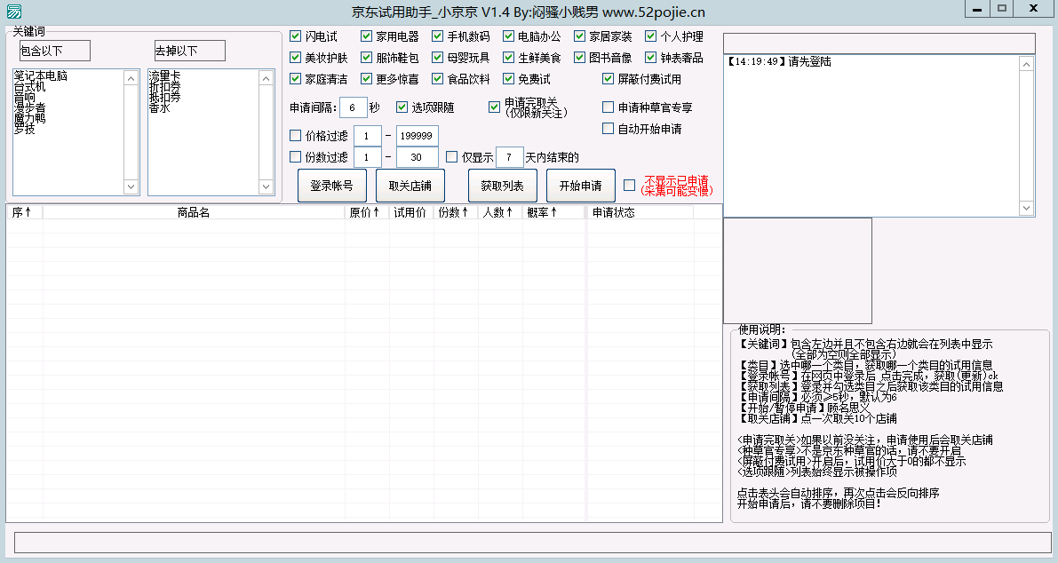
Task: Enable 不显示已申请 checkbox
Action: (x=630, y=185)
